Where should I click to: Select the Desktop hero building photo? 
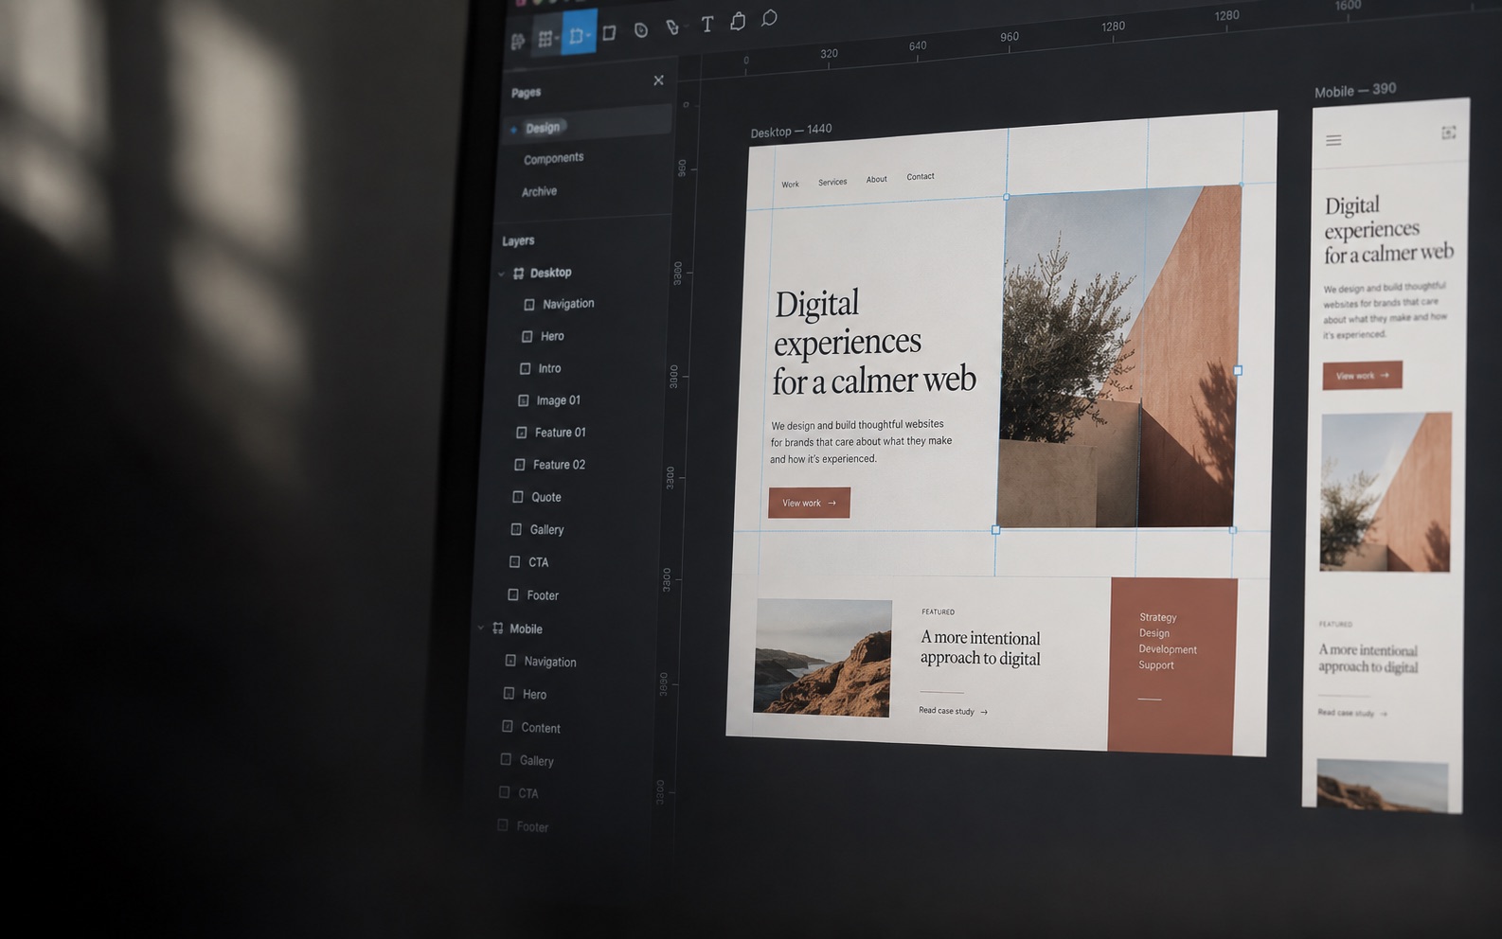click(1119, 357)
